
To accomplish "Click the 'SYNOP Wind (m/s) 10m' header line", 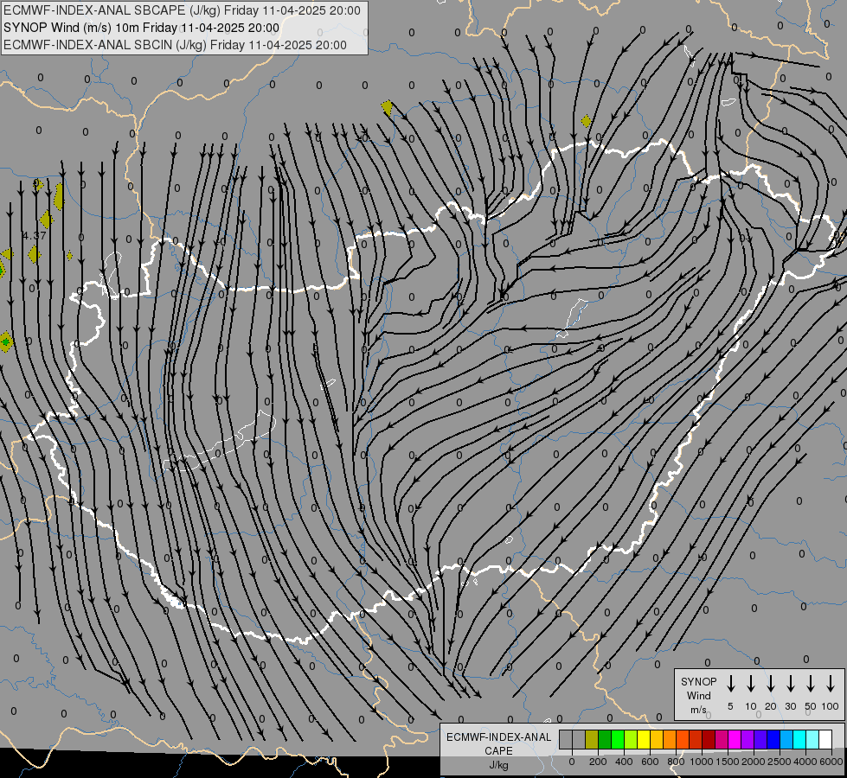I will click(141, 28).
